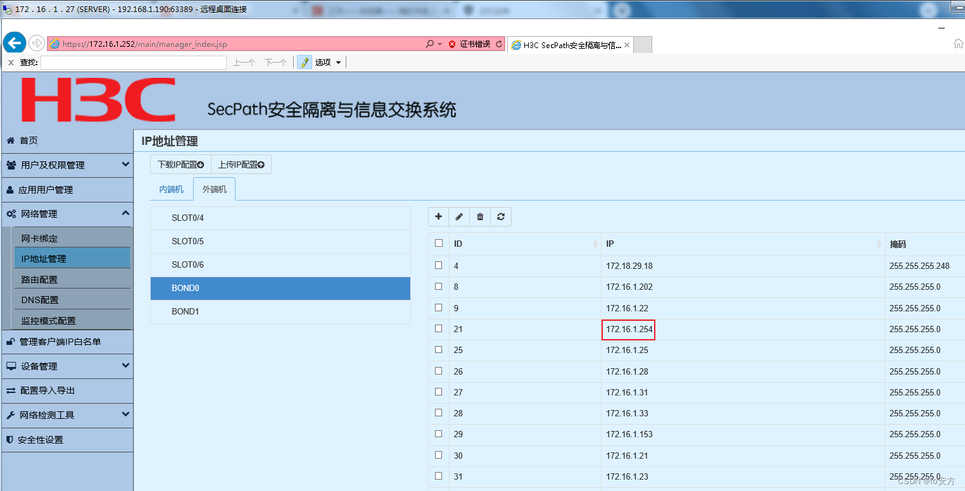
Task: Select SLOT0/4 interface in list
Action: coord(281,218)
